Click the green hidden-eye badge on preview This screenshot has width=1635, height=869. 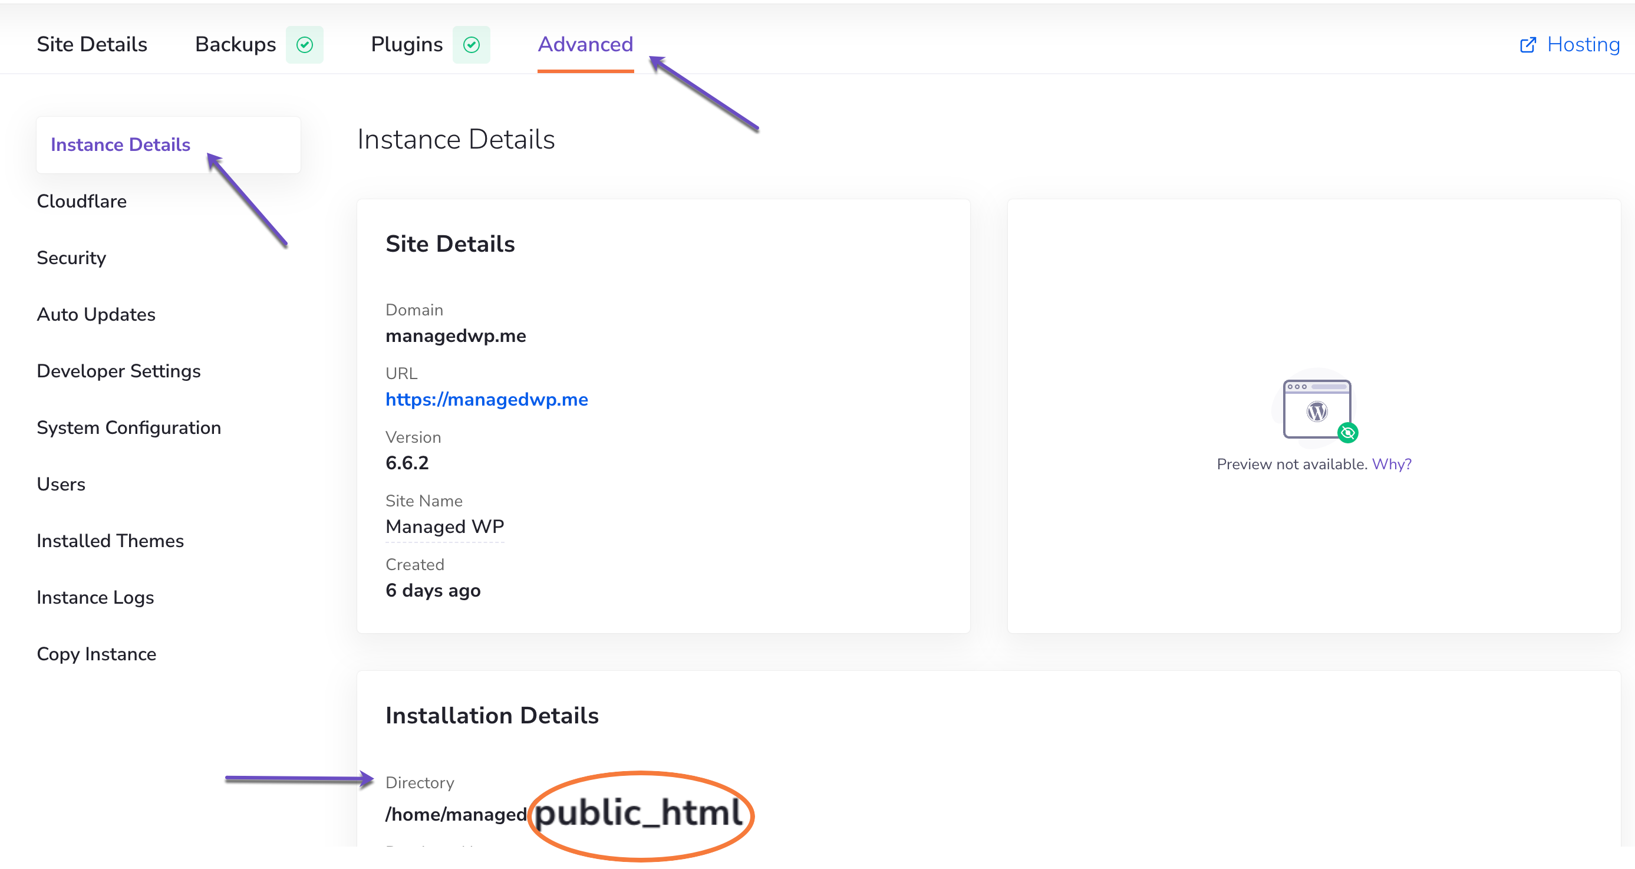pos(1347,433)
